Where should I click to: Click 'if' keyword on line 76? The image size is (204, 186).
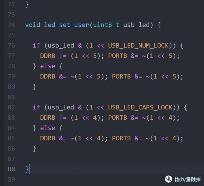(36, 46)
